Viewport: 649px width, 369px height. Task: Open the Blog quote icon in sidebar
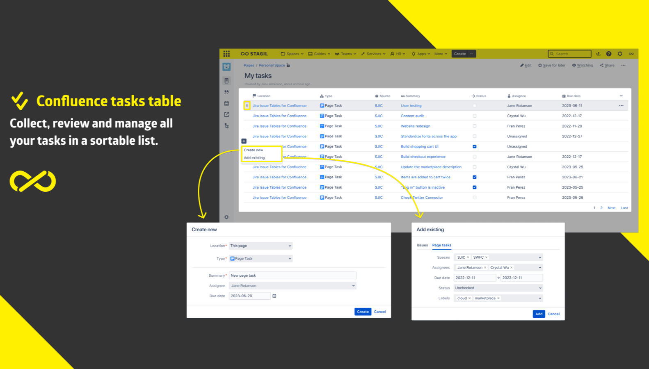pyautogui.click(x=226, y=92)
